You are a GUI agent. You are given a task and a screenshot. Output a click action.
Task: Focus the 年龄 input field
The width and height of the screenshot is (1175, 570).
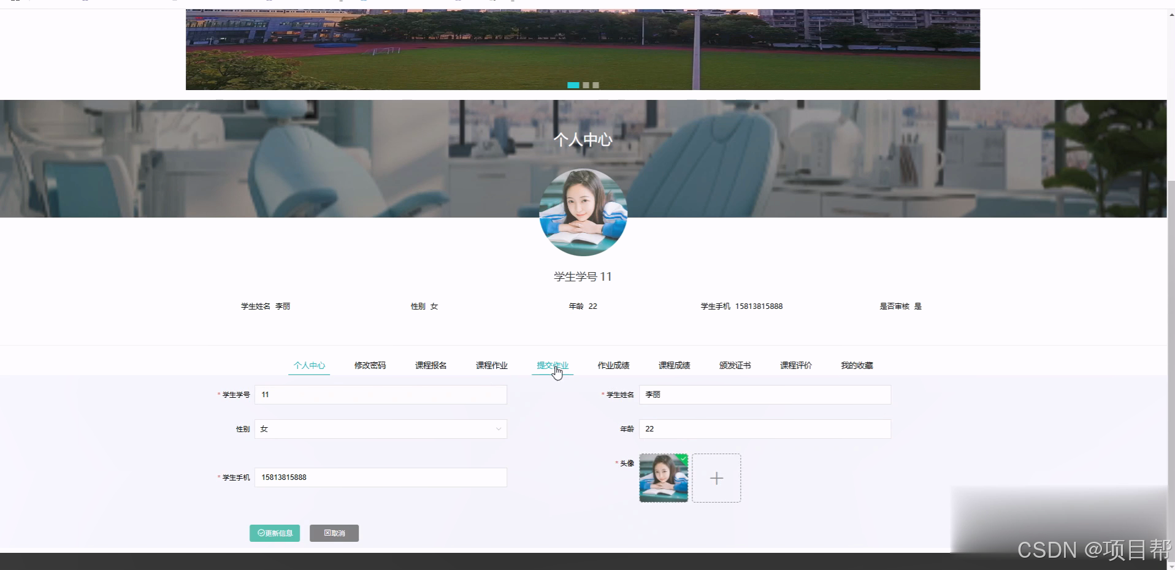(765, 429)
